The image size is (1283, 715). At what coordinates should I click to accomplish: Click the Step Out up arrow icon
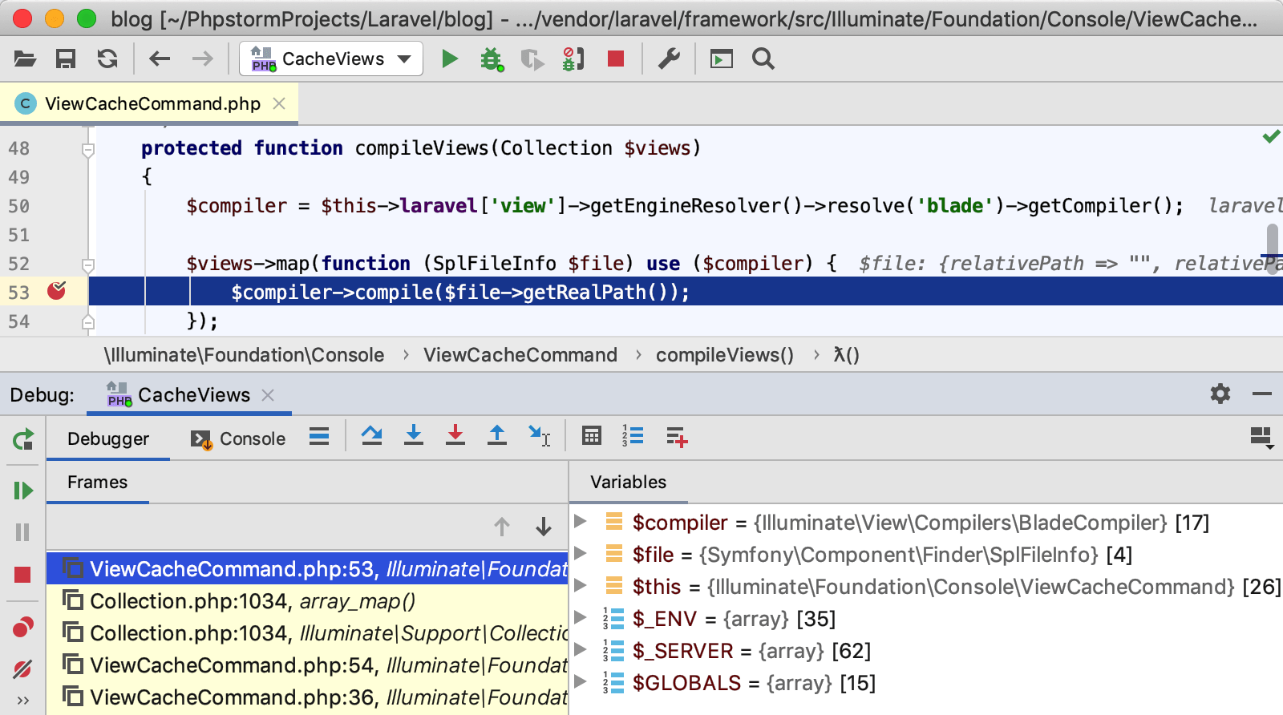coord(497,435)
